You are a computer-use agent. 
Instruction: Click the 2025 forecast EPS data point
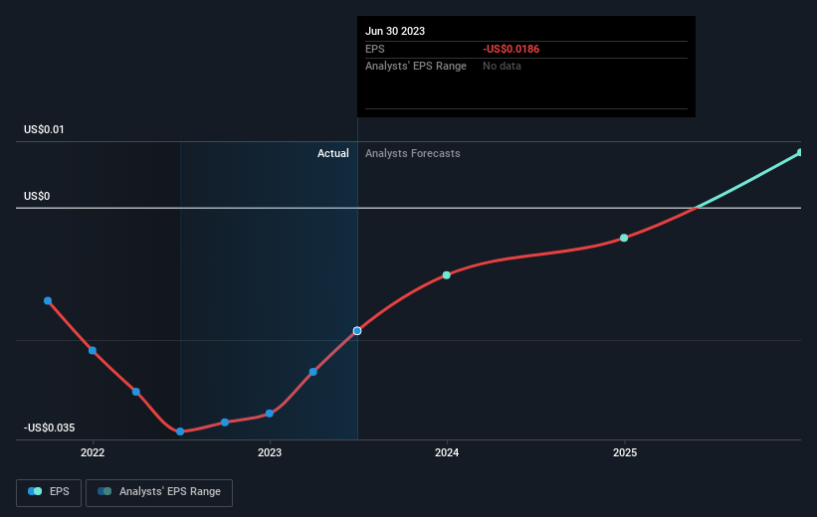coord(624,238)
